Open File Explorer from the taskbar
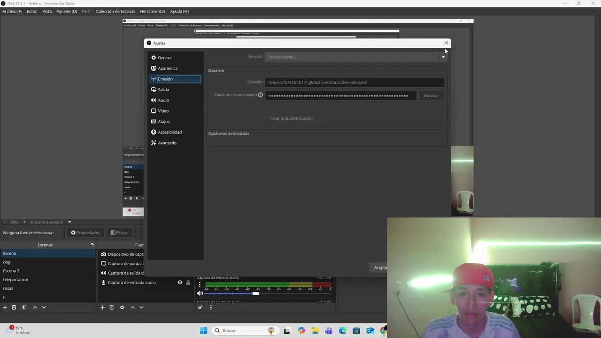The width and height of the screenshot is (601, 338). (x=315, y=331)
